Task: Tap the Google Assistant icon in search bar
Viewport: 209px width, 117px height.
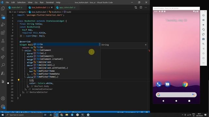Action: [x=193, y=95]
